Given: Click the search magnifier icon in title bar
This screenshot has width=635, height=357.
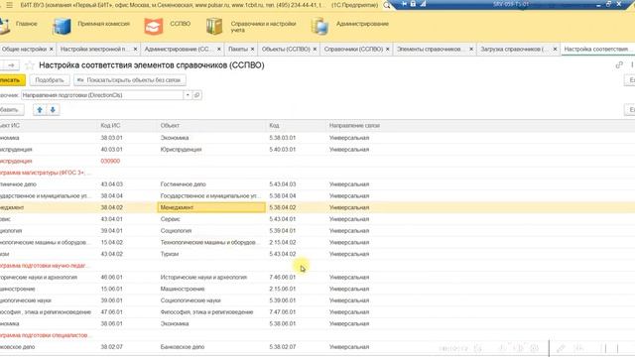Looking at the screenshot, I should pos(387,5).
